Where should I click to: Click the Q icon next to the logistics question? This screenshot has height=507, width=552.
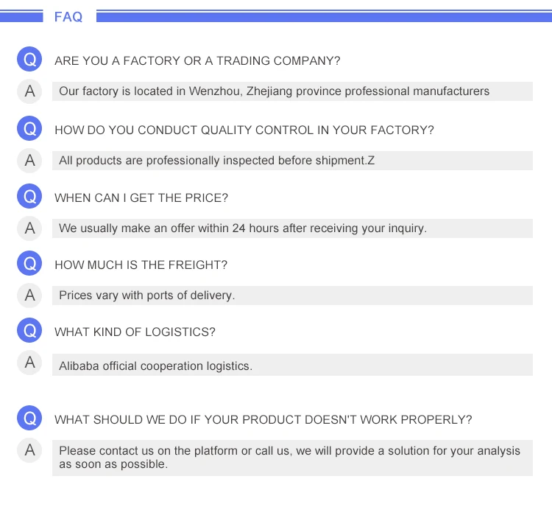(x=29, y=332)
